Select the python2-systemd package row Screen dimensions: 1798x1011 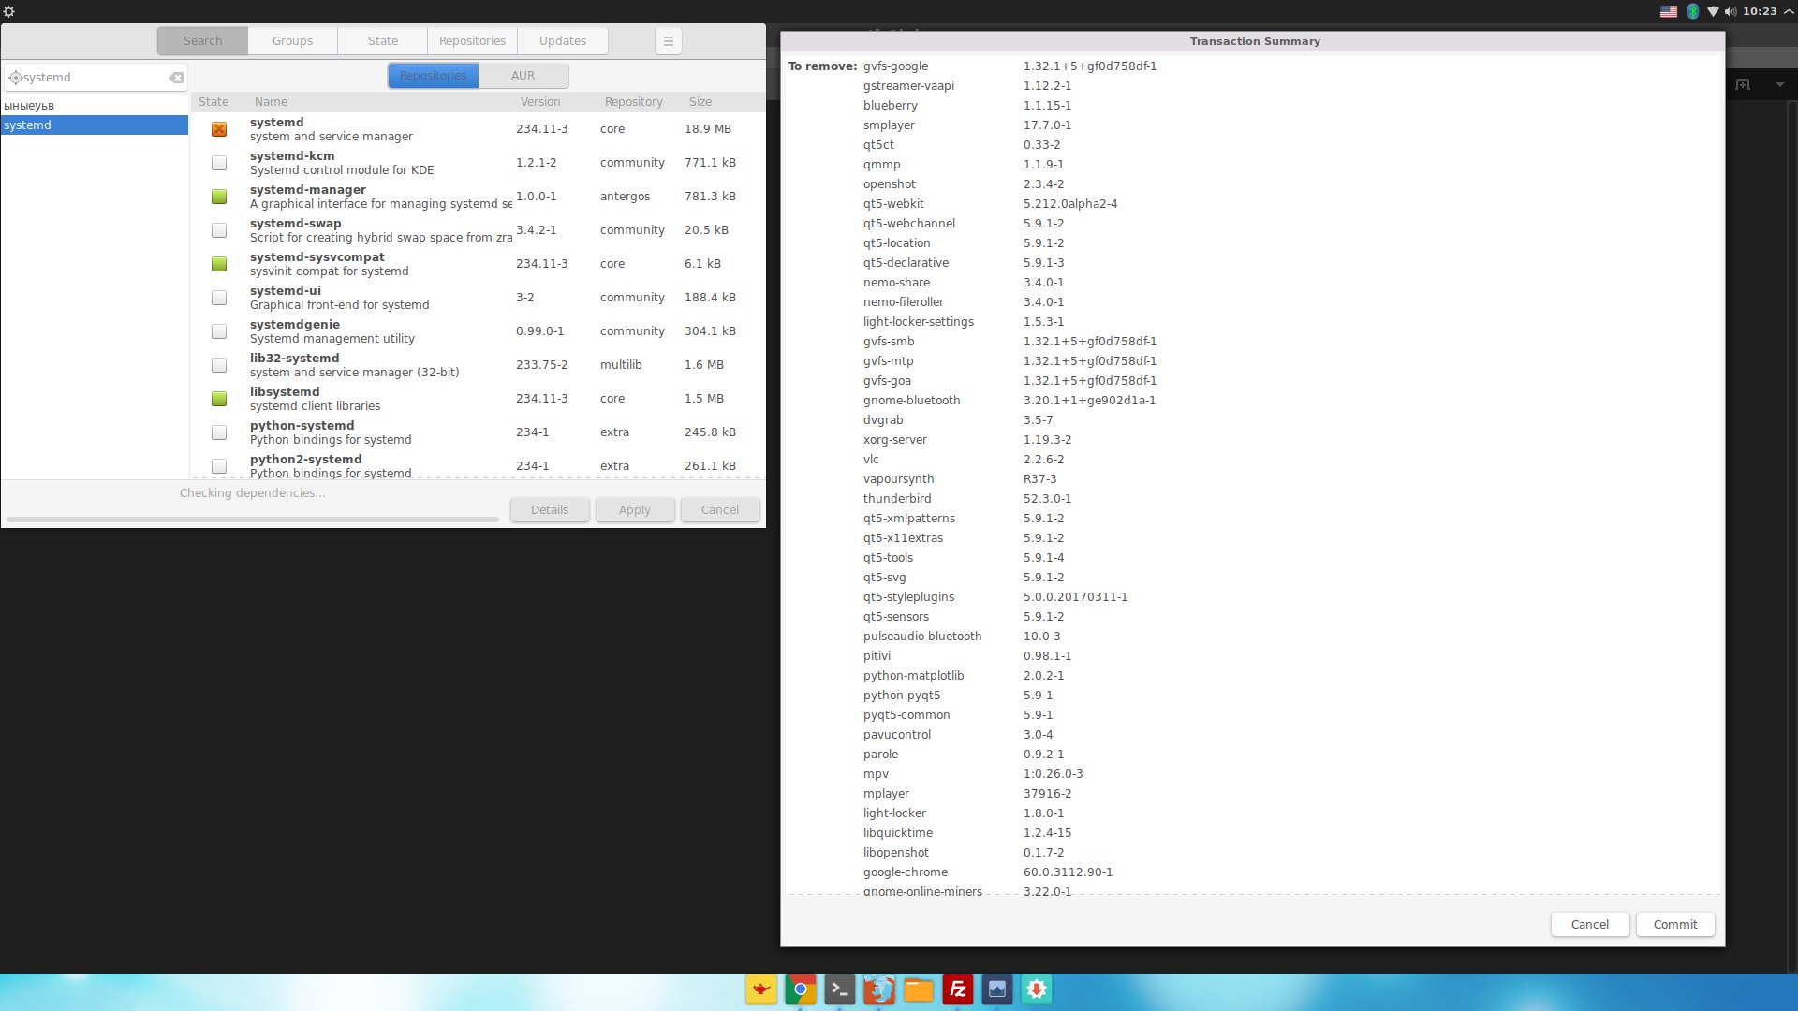(x=478, y=465)
